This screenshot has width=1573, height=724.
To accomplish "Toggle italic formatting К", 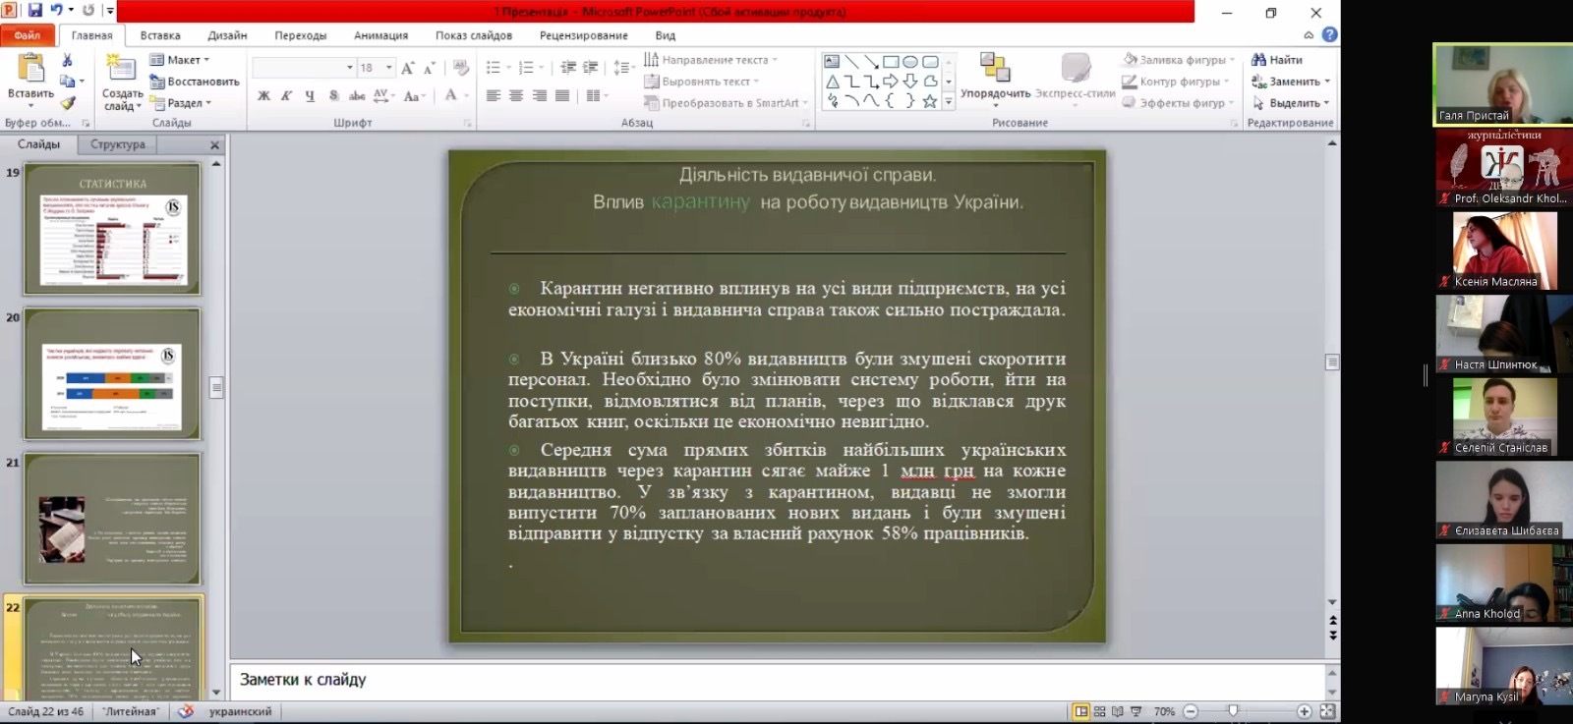I will point(286,95).
